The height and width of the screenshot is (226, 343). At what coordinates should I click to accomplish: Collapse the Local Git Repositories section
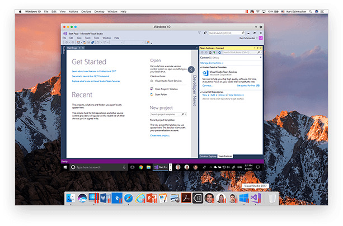tap(201, 92)
